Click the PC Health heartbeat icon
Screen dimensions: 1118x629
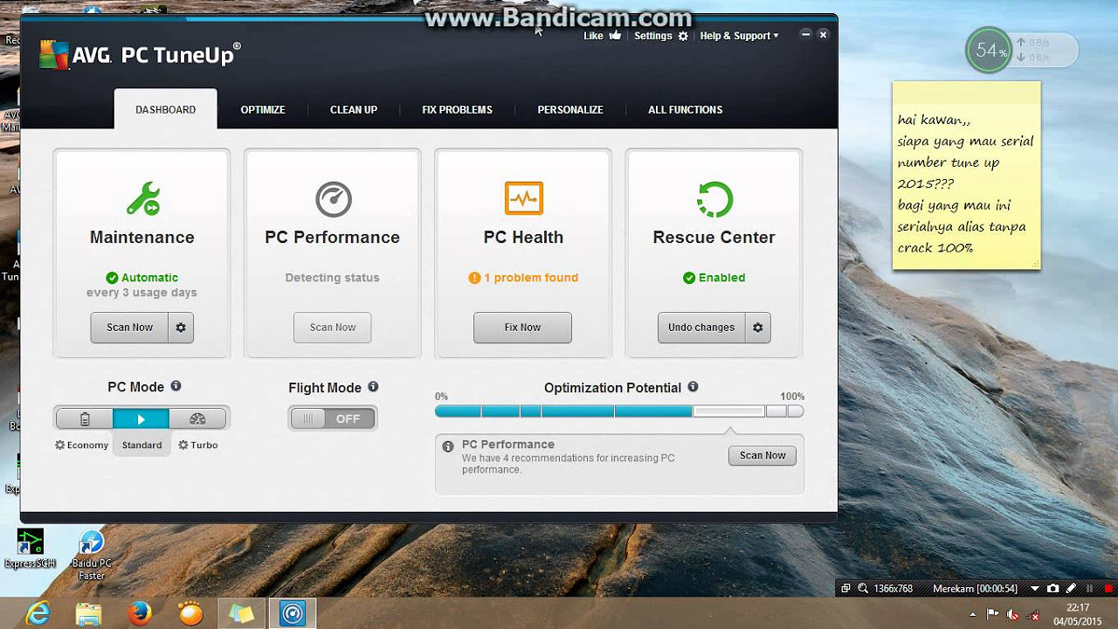524,198
